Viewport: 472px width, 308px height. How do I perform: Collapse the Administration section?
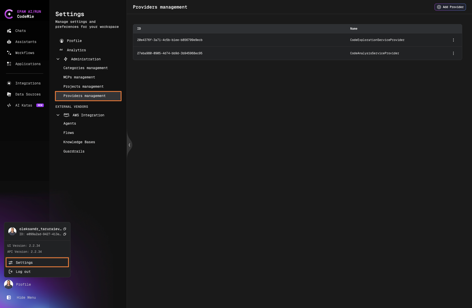58,59
